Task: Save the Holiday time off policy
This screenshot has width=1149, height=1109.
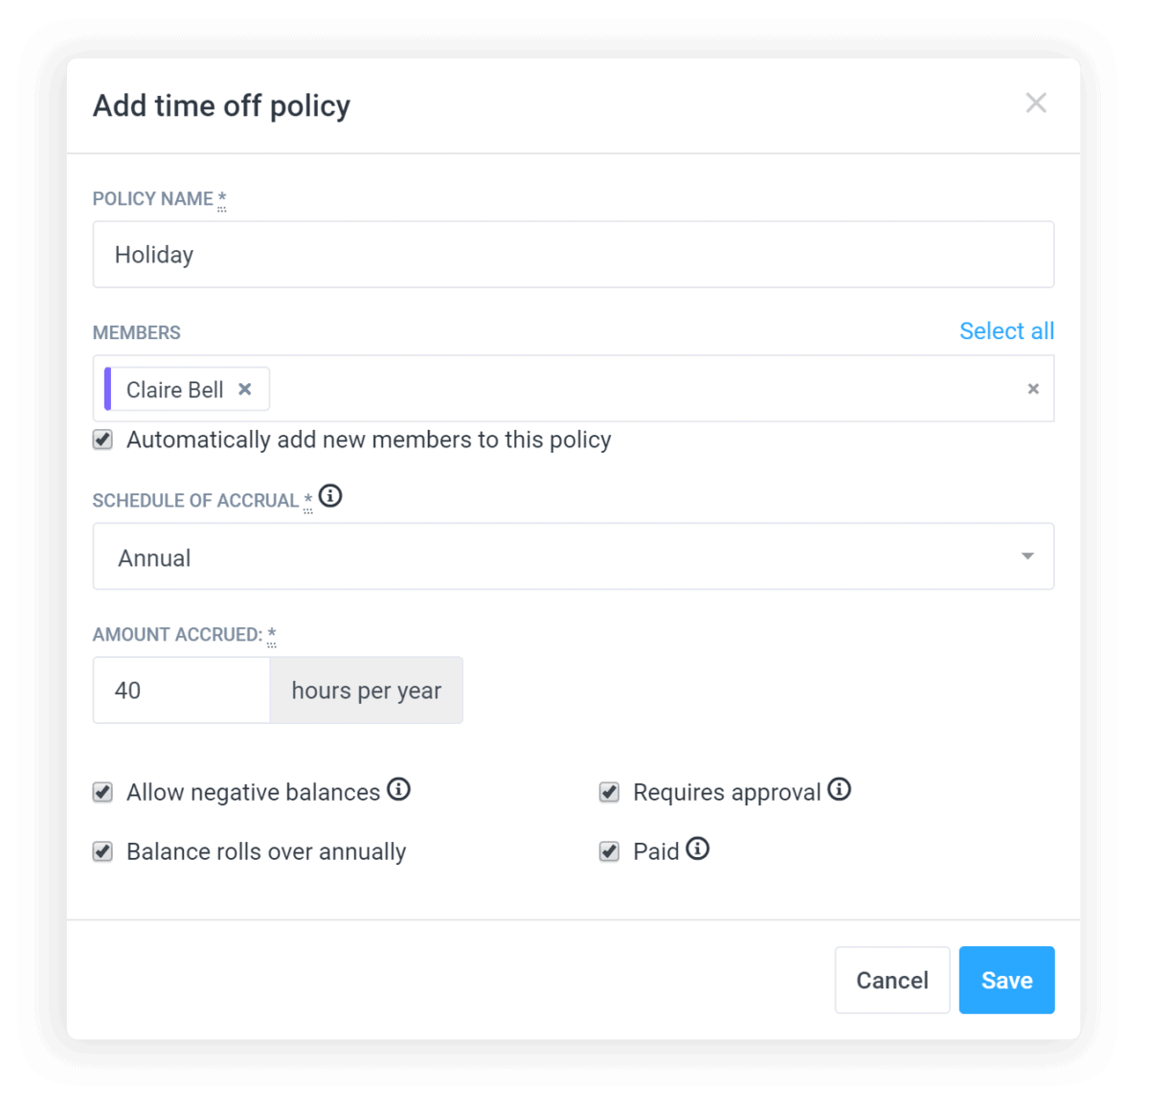Action: 1006,980
